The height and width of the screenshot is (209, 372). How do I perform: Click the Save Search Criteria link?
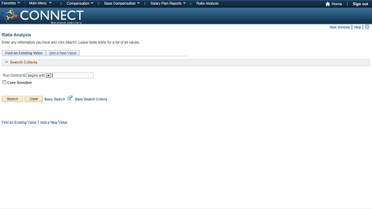pyautogui.click(x=91, y=99)
